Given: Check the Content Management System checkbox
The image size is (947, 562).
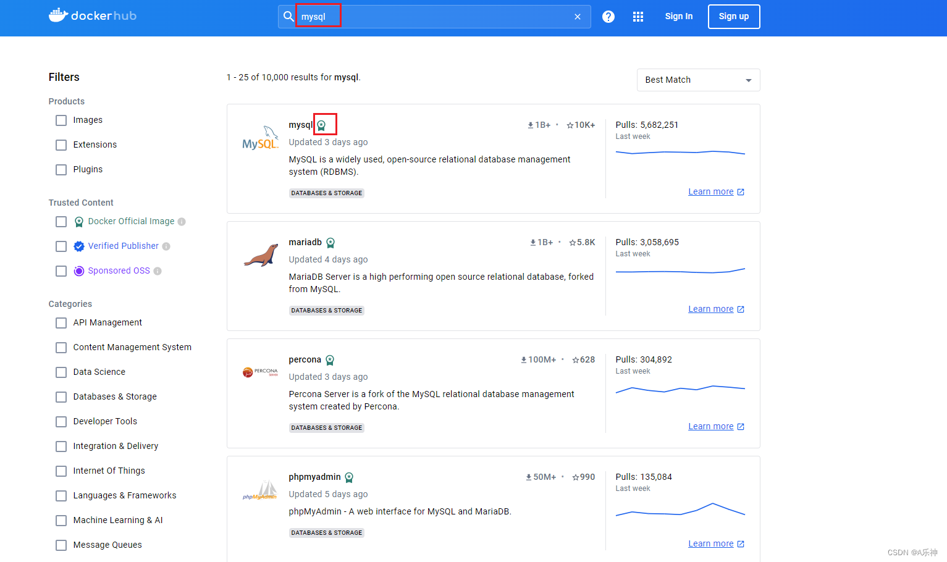Looking at the screenshot, I should tap(61, 348).
